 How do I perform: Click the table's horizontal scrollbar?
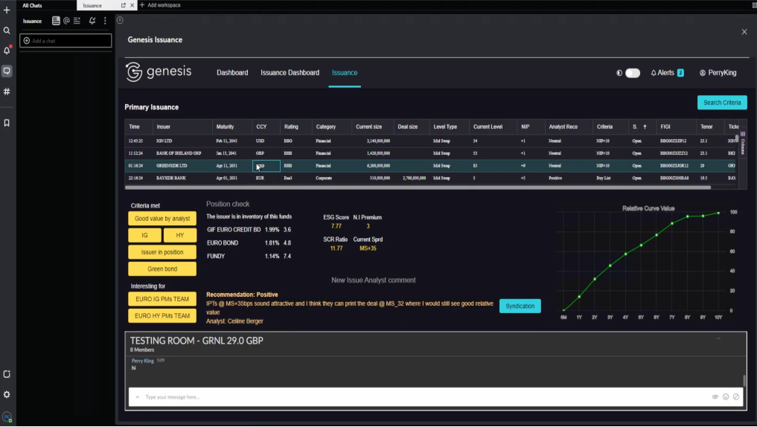tap(418, 187)
